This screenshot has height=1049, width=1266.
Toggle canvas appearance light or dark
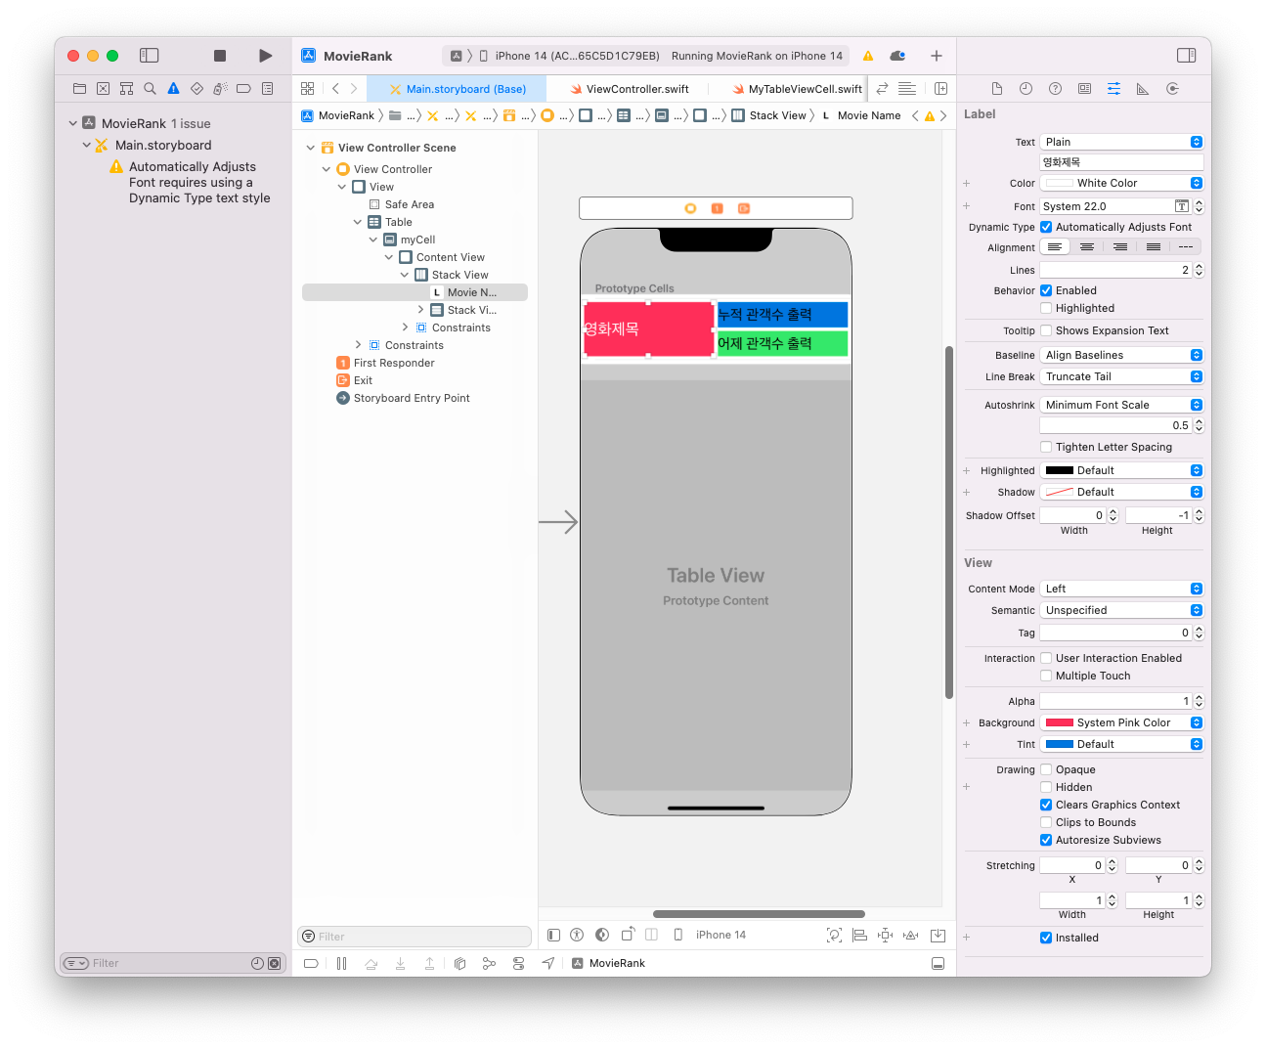pos(602,935)
